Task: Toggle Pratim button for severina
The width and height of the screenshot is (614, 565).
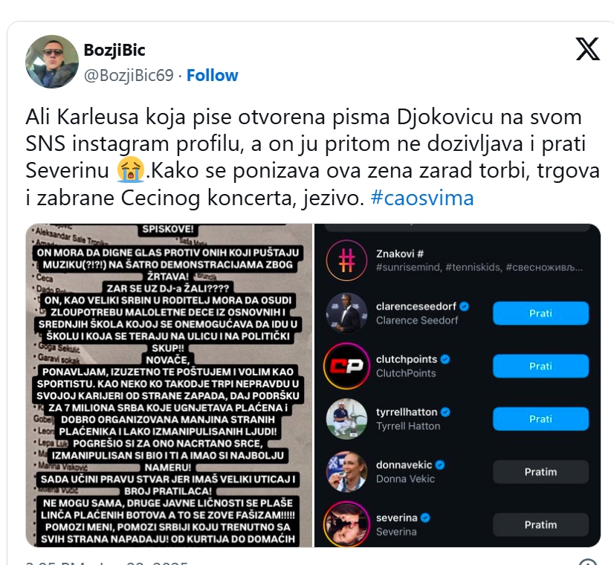Action: 540,525
